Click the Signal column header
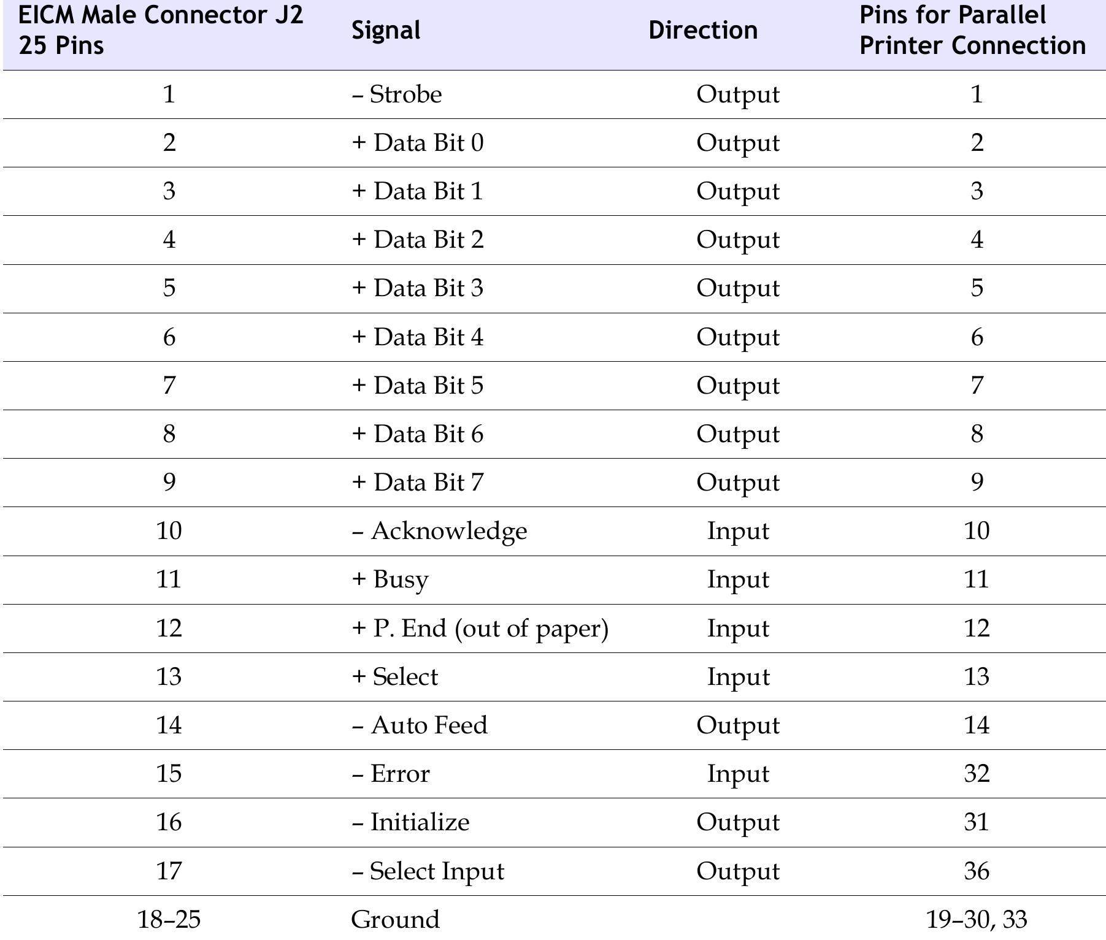The height and width of the screenshot is (940, 1106). (x=386, y=31)
